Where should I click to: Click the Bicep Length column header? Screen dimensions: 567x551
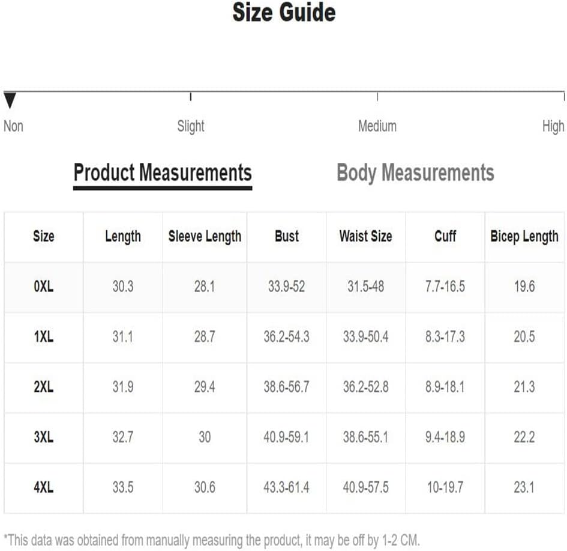(524, 237)
